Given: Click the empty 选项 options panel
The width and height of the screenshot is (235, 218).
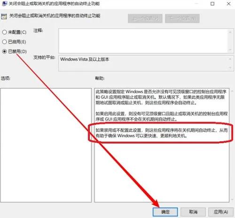Looking at the screenshot, I should (x=46, y=145).
